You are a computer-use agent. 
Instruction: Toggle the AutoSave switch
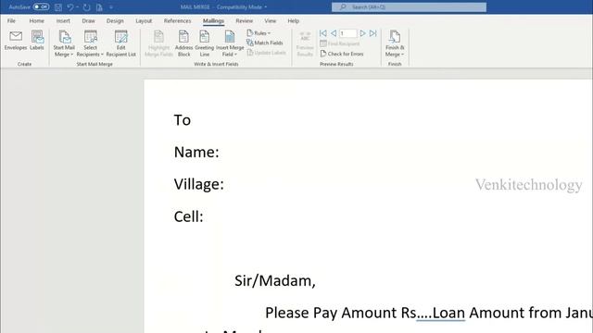[41, 6]
